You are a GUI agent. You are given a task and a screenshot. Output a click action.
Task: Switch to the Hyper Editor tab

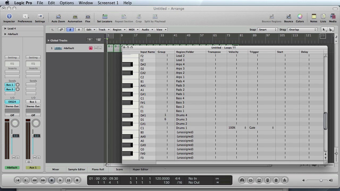[141, 169]
